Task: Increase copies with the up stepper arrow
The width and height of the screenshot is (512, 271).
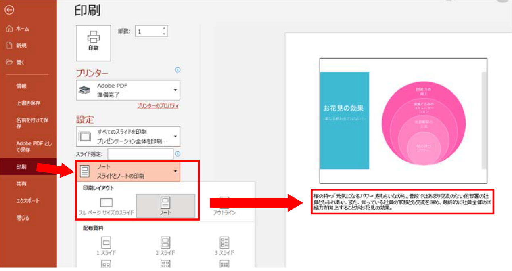Action: tap(164, 29)
